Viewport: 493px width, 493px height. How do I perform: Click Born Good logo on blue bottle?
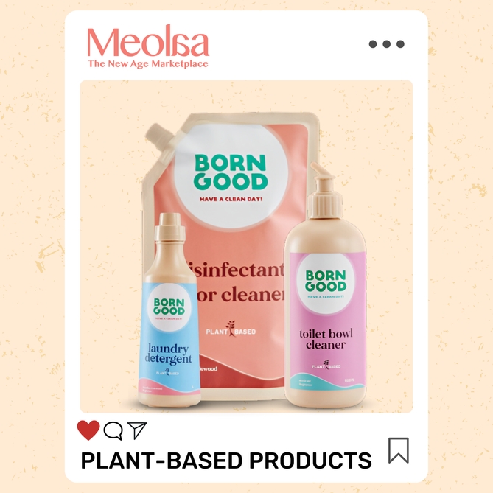point(169,307)
